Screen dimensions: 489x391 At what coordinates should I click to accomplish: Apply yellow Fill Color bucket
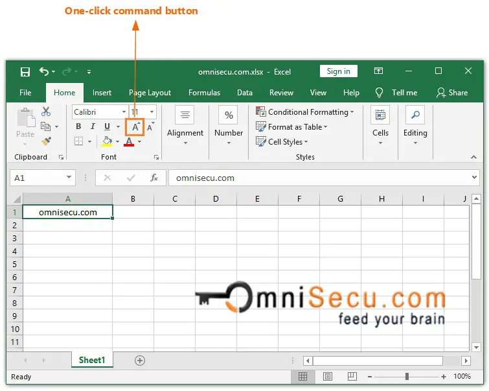[107, 141]
